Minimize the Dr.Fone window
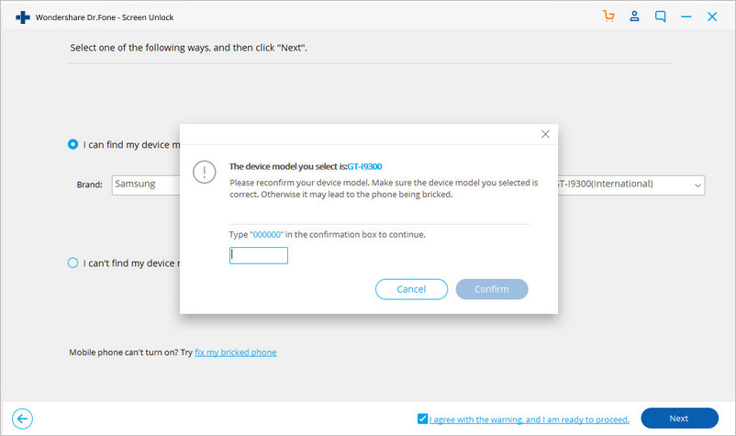 [686, 17]
